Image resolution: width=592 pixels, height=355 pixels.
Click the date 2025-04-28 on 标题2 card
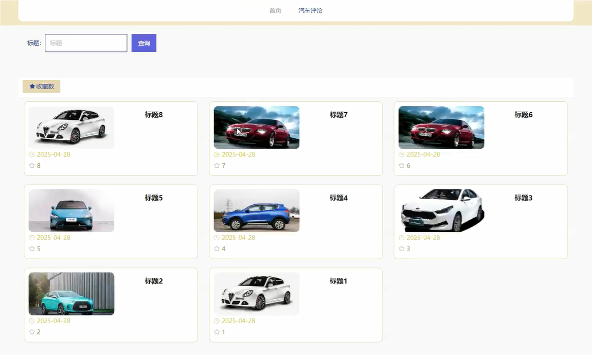53,321
